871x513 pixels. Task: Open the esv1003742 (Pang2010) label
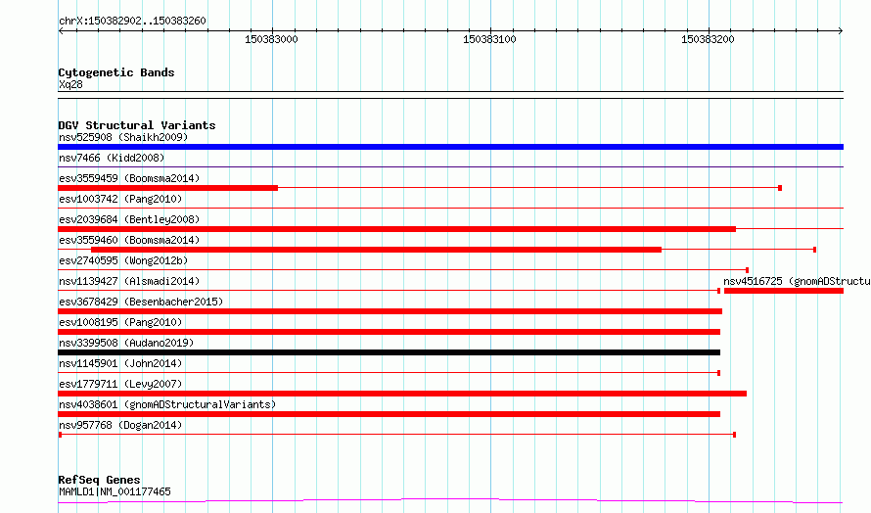tap(120, 199)
